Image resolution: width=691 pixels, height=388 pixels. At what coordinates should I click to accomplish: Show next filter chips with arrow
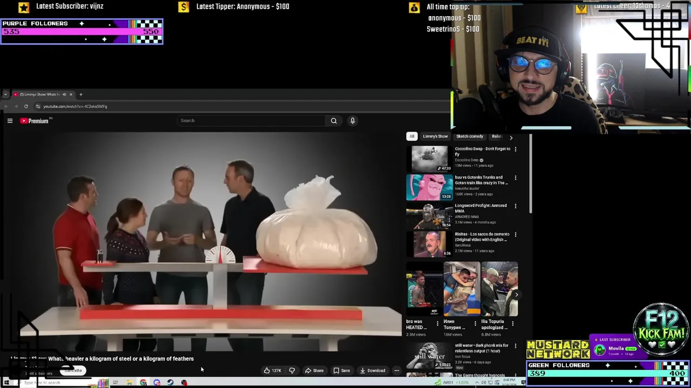tap(511, 137)
